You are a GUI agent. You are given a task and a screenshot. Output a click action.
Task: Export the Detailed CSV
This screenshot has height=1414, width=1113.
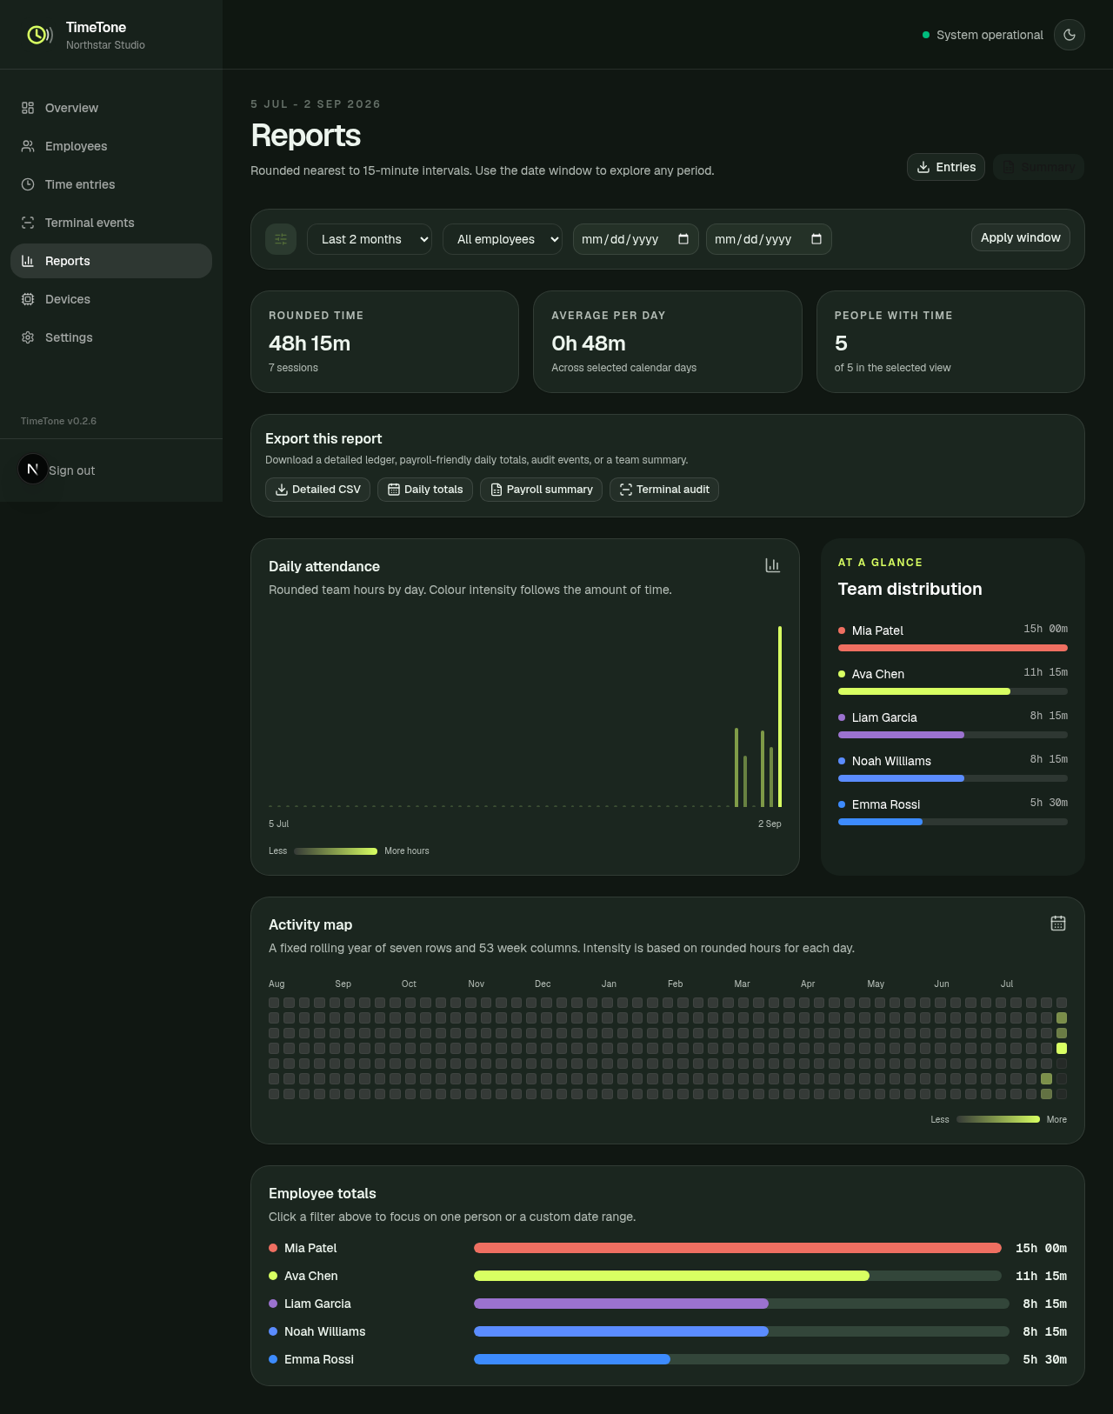[x=318, y=490]
